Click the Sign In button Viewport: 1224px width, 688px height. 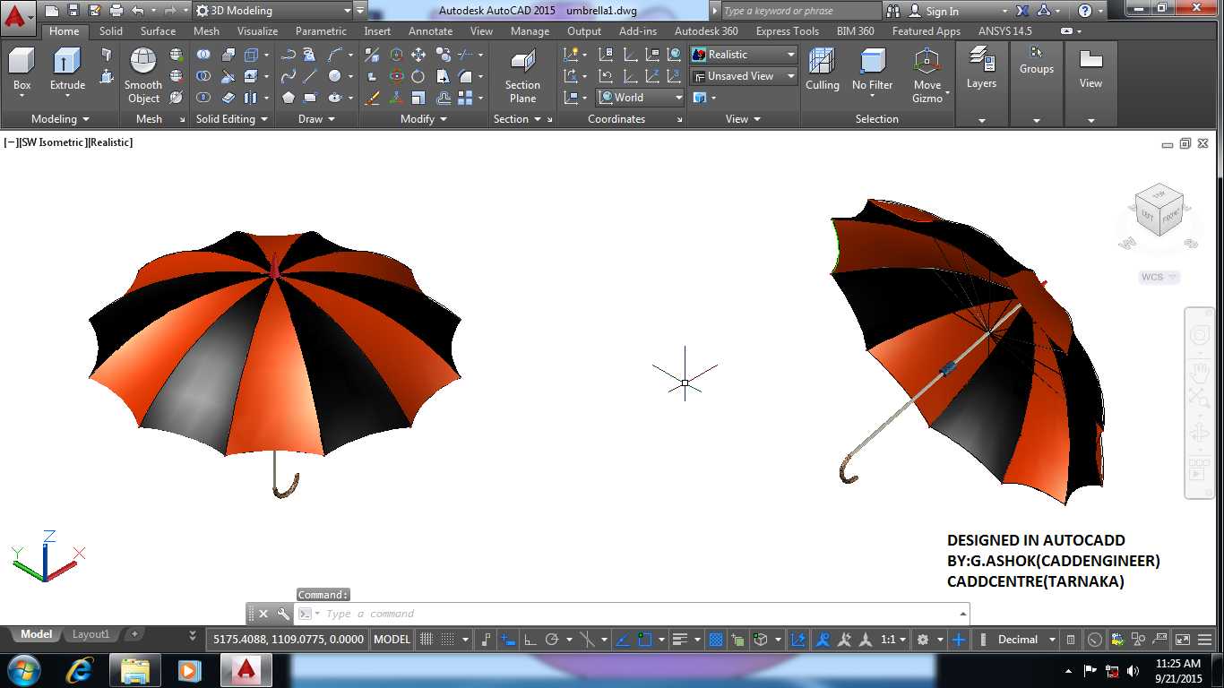pyautogui.click(x=935, y=11)
